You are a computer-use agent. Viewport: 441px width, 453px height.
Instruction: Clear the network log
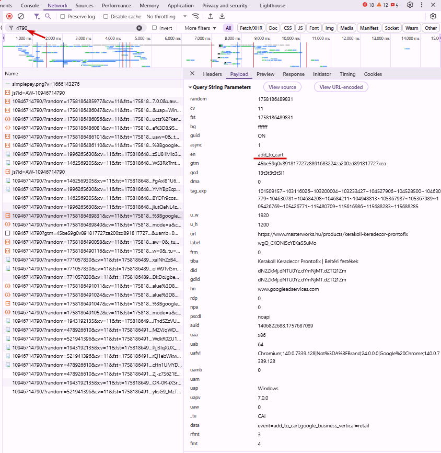tap(21, 16)
